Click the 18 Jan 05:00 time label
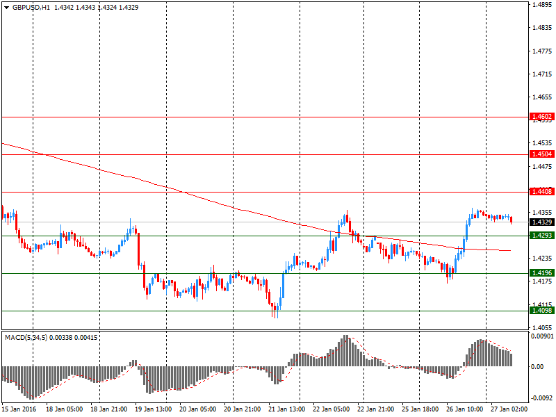This screenshot has width=556, height=417. point(64,409)
